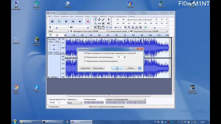Enable normalize stereo channels independently checkbox

click(x=85, y=61)
